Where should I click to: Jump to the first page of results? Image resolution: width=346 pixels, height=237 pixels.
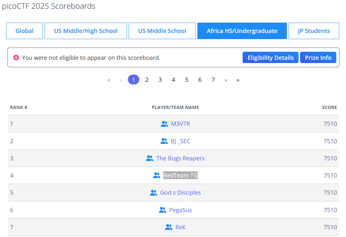coord(109,80)
